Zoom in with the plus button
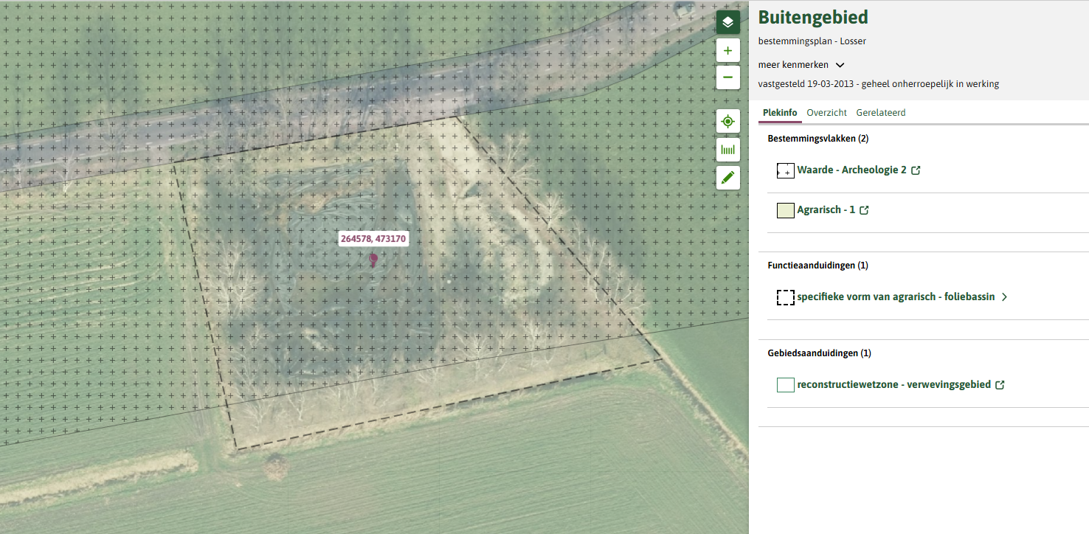Screen dimensions: 1089x534 tap(728, 51)
